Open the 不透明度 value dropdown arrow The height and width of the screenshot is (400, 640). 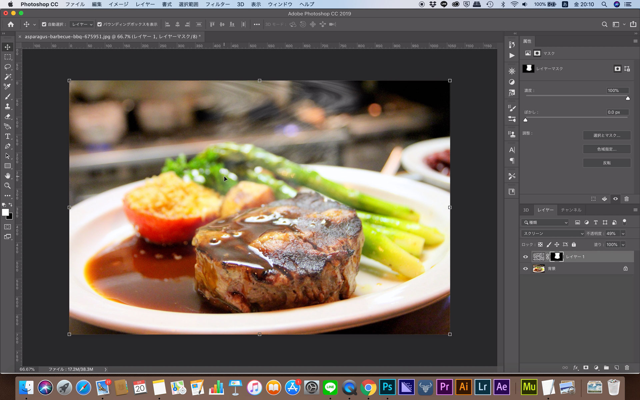point(623,233)
